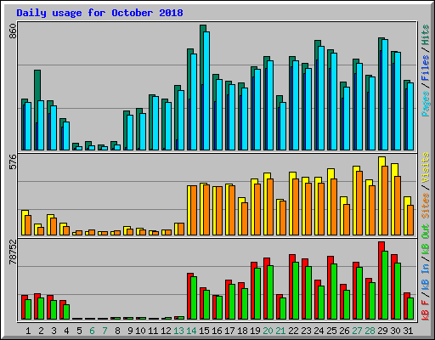The image size is (435, 340).
Task: Click day label "31" on the x-axis
Action: (408, 331)
